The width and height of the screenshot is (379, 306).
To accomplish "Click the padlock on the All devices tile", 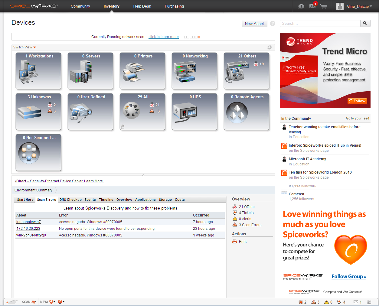I will [122, 127].
